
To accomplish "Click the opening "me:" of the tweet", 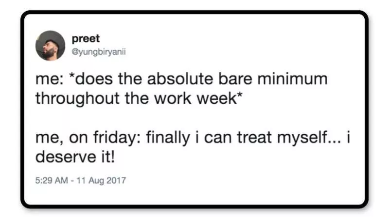I will [x=47, y=79].
